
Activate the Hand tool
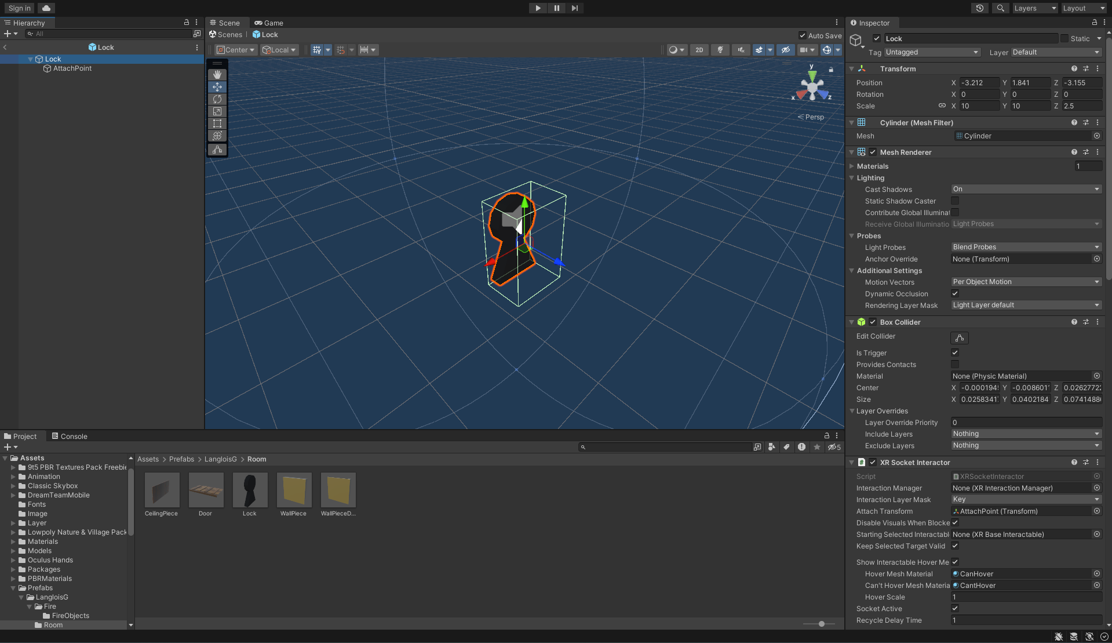tap(217, 74)
